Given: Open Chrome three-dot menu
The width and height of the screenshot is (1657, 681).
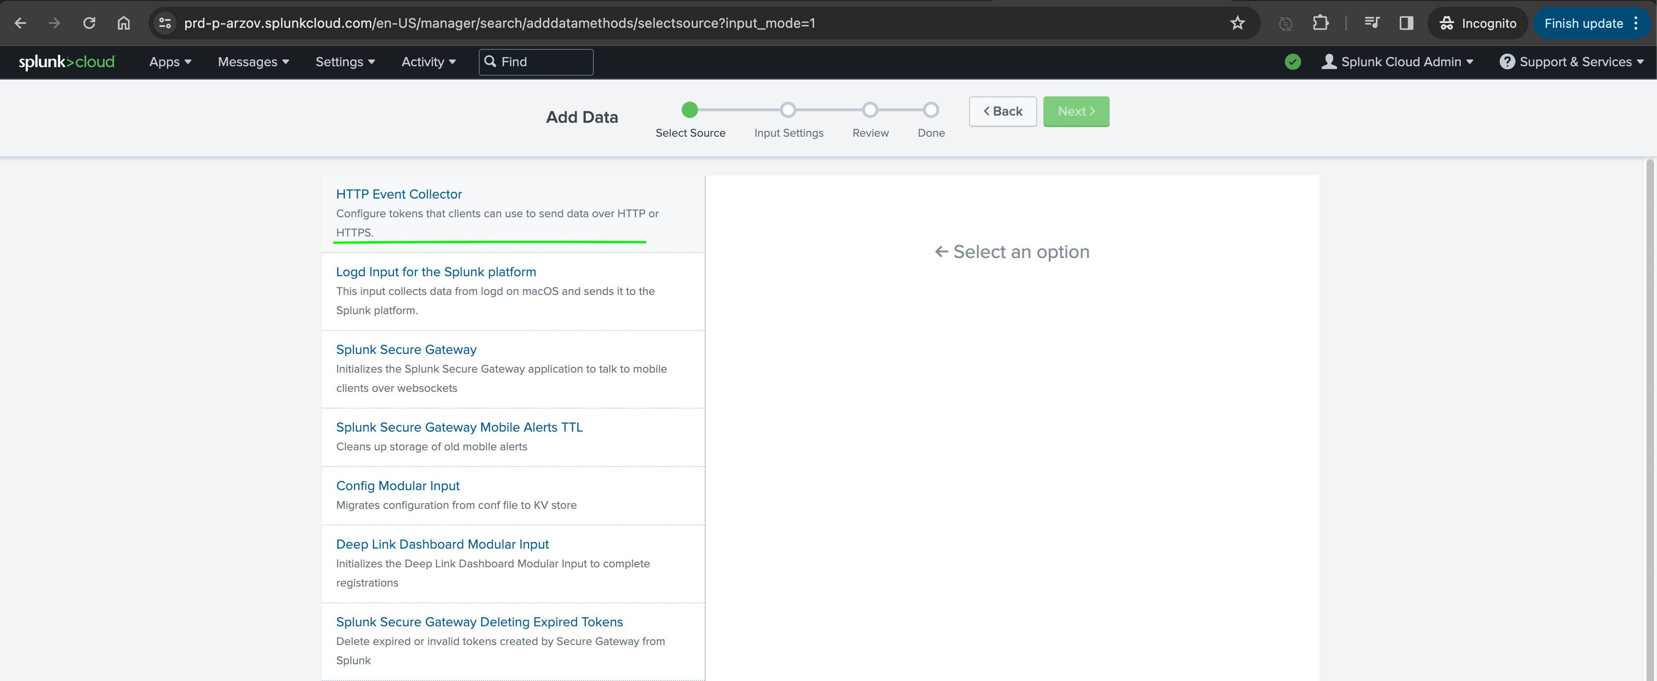Looking at the screenshot, I should point(1636,23).
